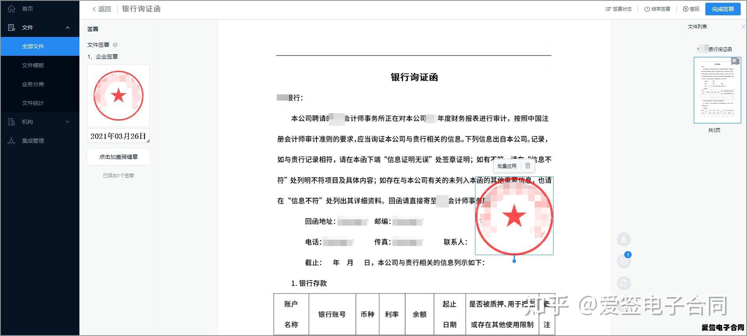
Task: Open the signature list icon with badge 1
Action: pyautogui.click(x=624, y=261)
